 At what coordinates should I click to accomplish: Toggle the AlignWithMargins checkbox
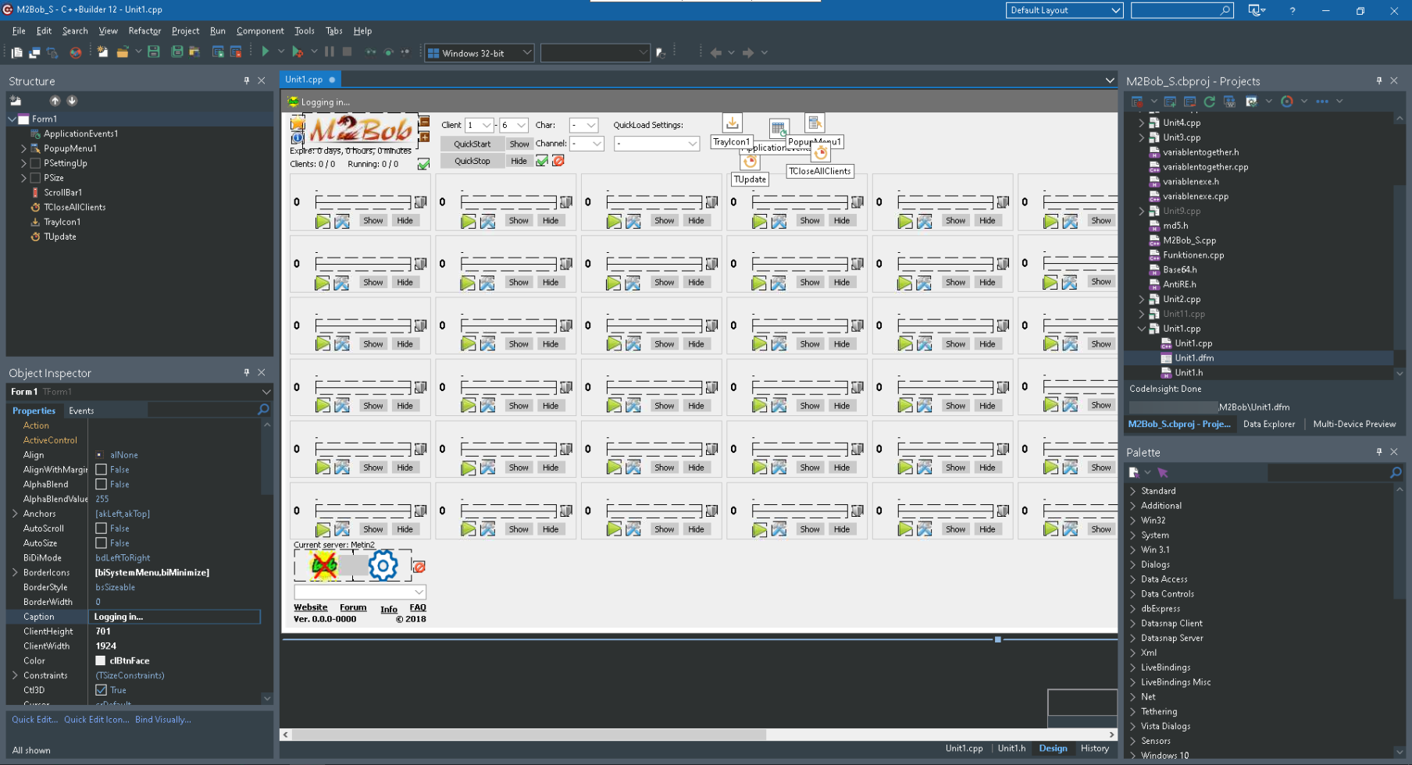101,470
